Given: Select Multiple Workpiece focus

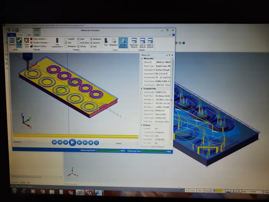Looking at the screenshot, I should pos(123,43).
